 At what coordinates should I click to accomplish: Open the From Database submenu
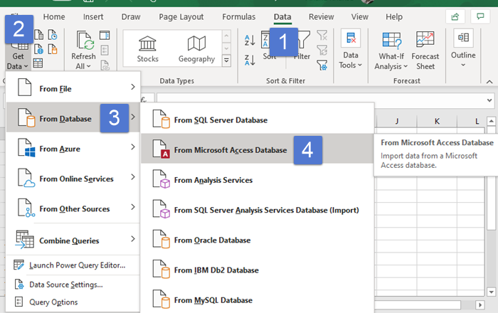[73, 117]
